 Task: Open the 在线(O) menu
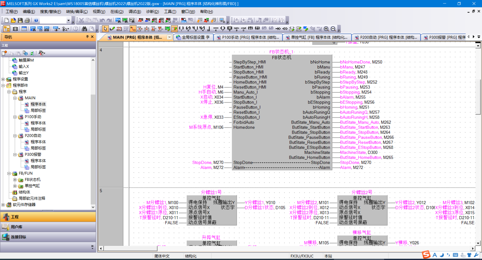(x=117, y=12)
